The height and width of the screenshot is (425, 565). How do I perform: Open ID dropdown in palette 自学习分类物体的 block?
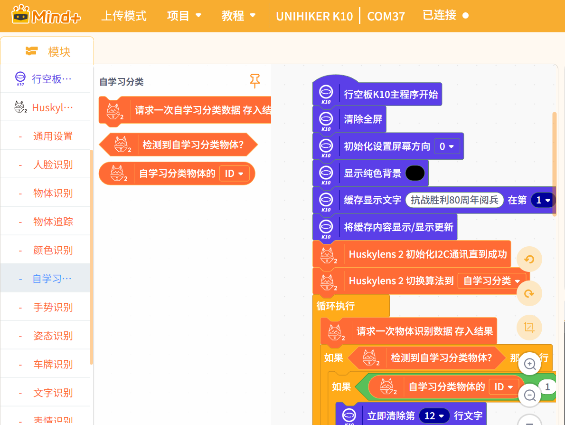point(234,174)
